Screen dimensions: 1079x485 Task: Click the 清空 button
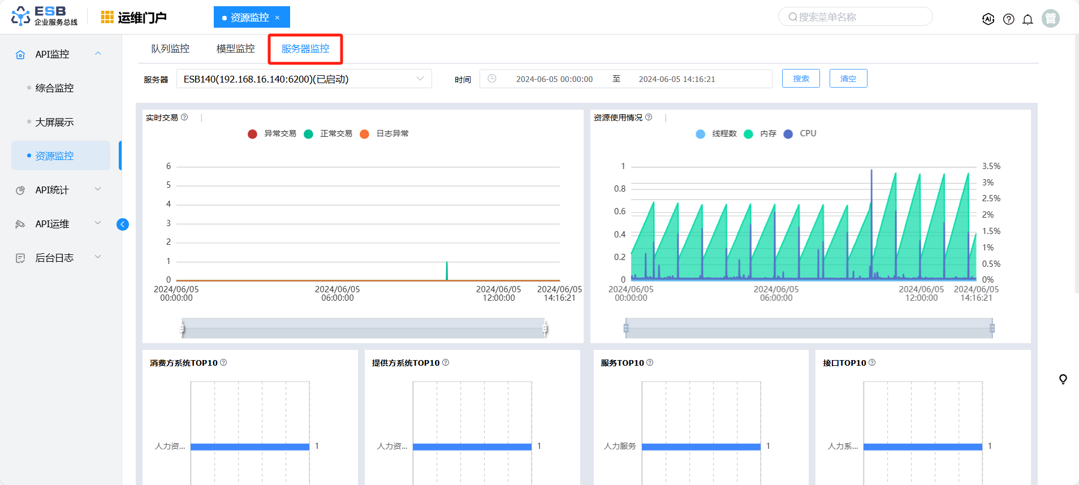pos(848,79)
